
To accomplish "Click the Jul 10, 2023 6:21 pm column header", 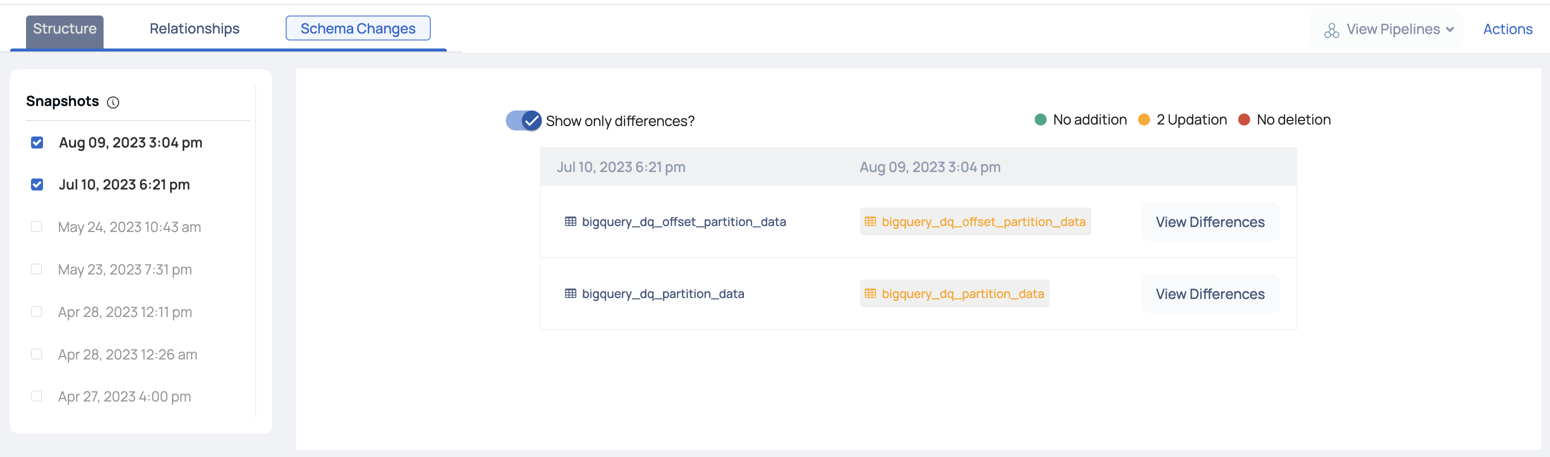I will 621,167.
